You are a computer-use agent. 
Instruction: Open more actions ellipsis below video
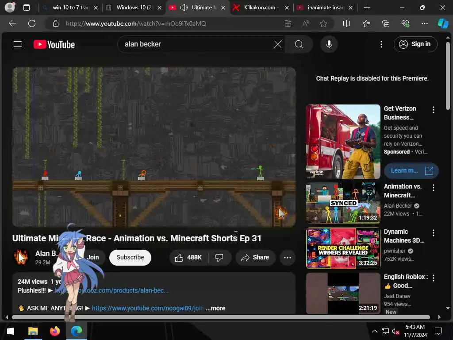click(x=288, y=257)
